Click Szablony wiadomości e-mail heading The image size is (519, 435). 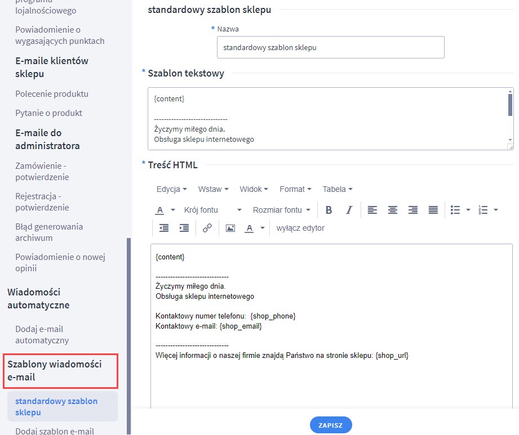[x=54, y=370]
